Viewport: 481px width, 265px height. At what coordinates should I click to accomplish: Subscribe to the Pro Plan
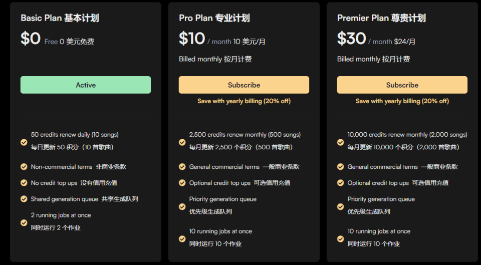click(x=244, y=85)
